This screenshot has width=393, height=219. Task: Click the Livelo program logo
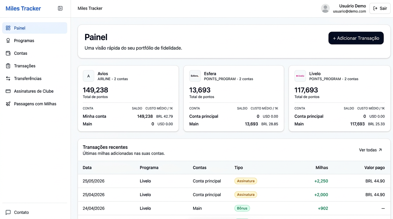click(x=300, y=76)
